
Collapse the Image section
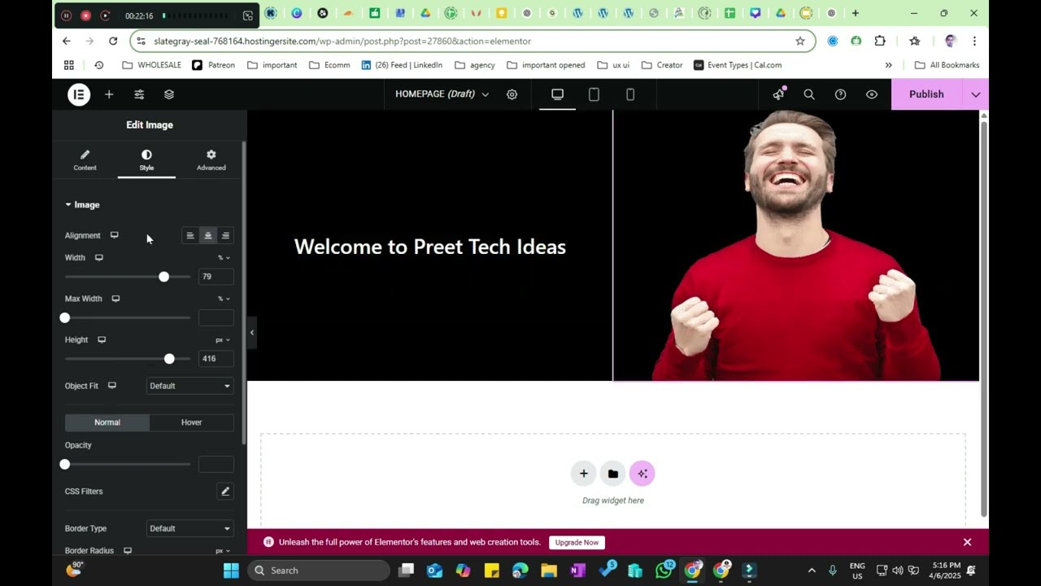click(x=82, y=204)
